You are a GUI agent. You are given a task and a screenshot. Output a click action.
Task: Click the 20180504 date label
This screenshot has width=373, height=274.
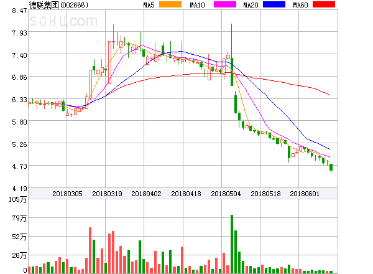(226, 194)
